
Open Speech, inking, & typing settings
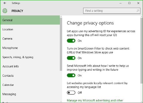coord(30,57)
